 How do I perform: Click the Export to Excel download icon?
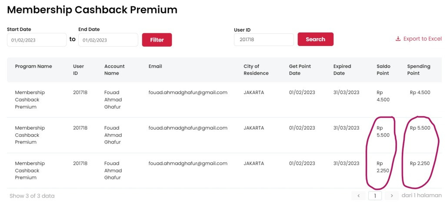(398, 39)
